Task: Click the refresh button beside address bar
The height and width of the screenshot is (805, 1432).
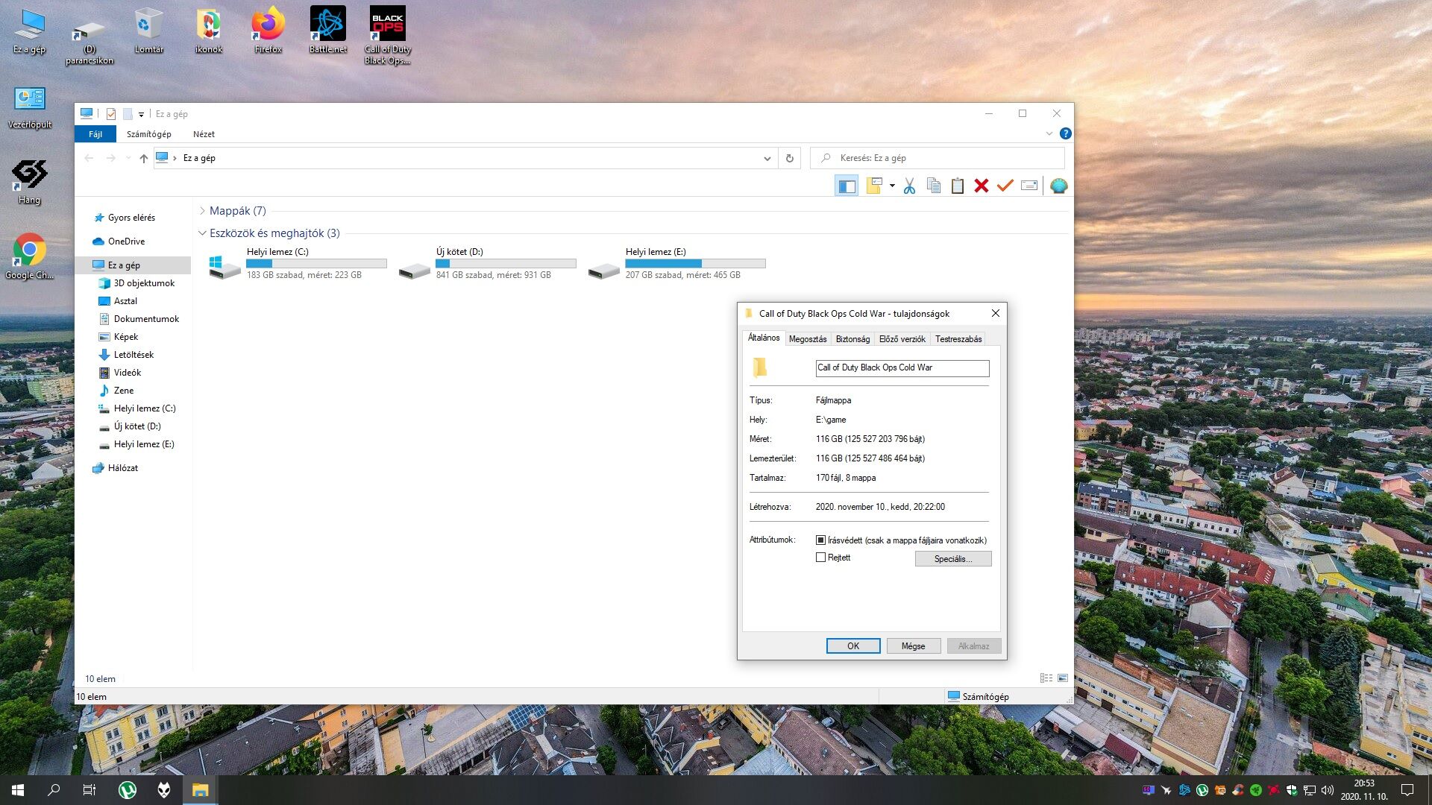Action: tap(790, 158)
